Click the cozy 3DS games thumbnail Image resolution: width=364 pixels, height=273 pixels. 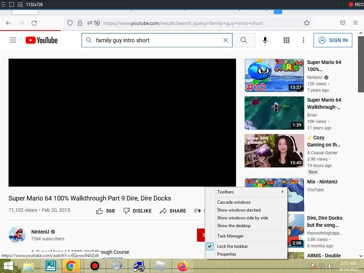click(x=274, y=151)
